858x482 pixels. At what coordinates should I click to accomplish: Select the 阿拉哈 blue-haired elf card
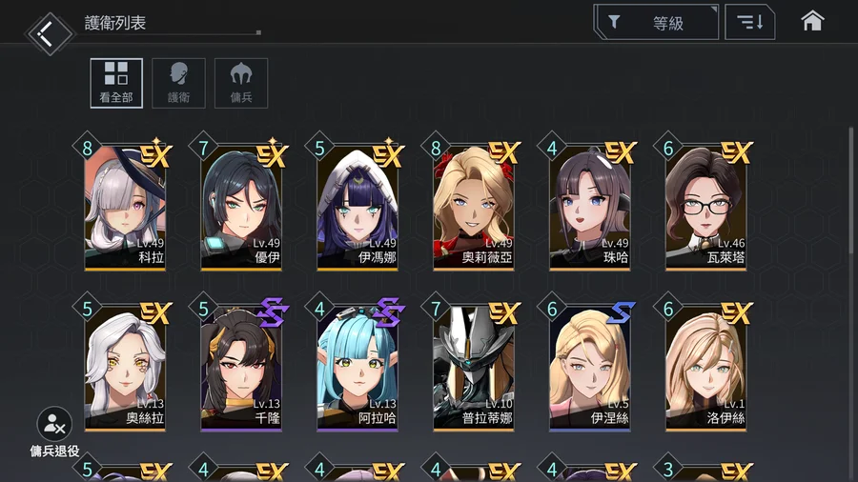point(357,369)
